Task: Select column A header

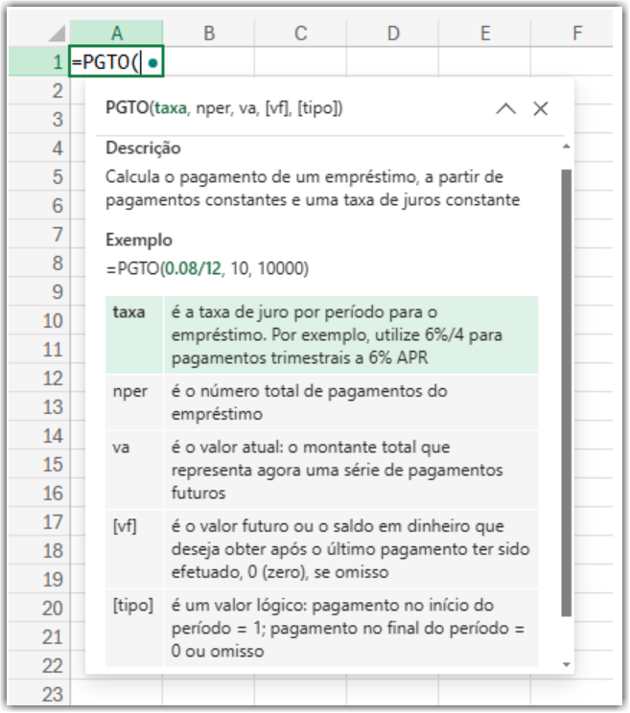Action: 116,34
